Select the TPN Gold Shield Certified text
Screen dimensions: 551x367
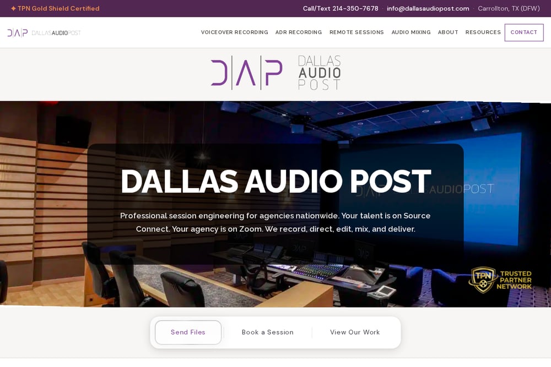point(55,8)
